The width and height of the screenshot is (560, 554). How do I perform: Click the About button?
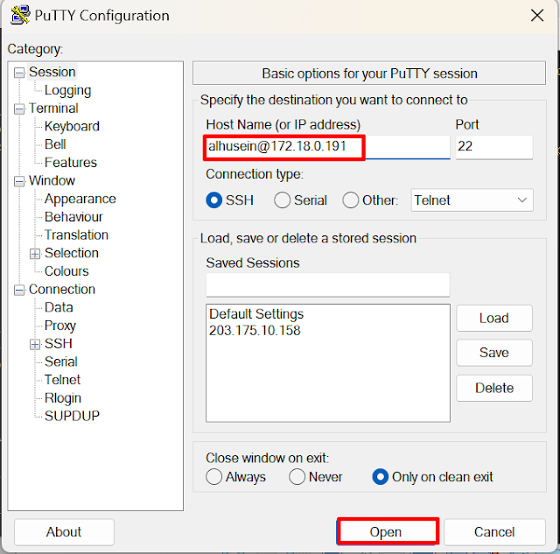pos(64,532)
